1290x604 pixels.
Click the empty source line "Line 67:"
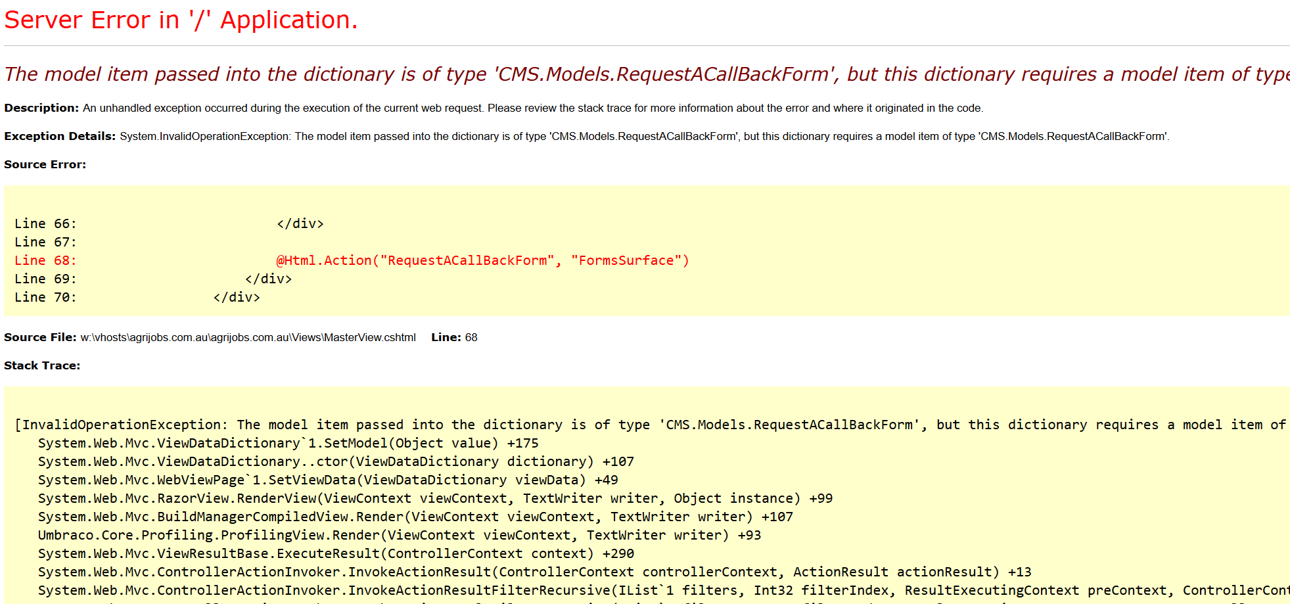(45, 242)
